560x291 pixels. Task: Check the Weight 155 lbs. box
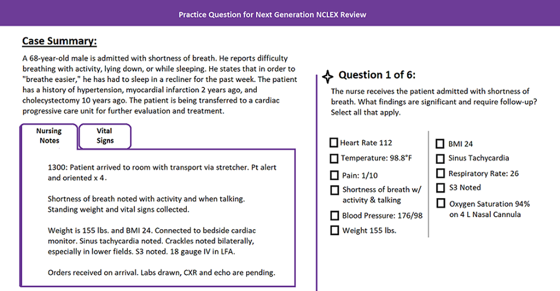pos(334,231)
